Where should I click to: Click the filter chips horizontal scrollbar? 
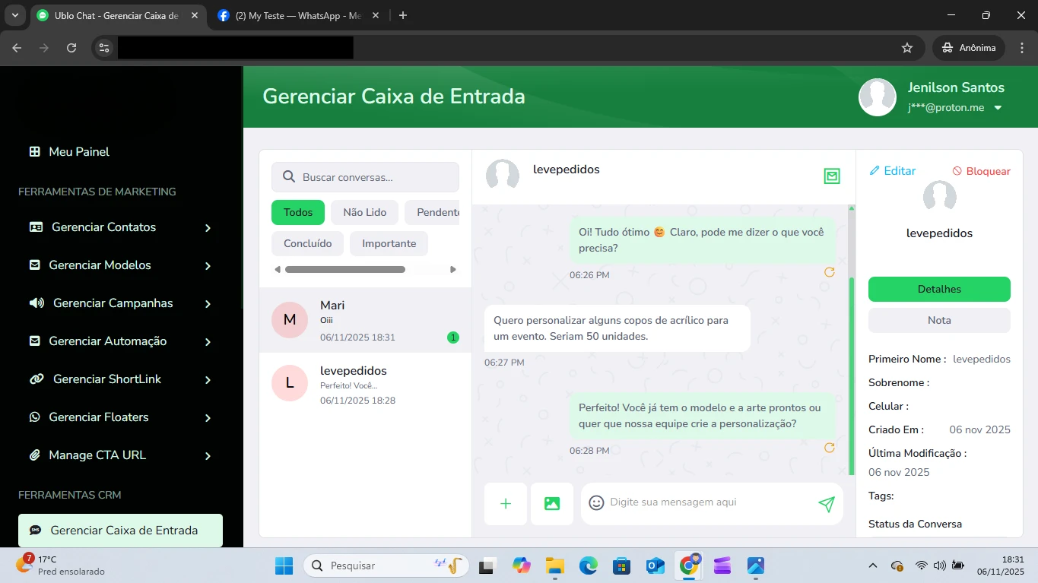tap(344, 269)
